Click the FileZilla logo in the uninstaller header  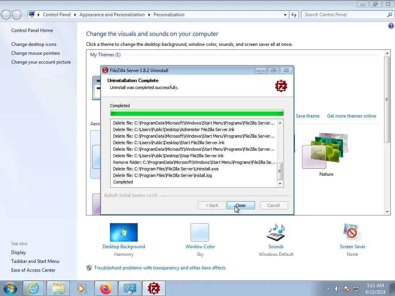coord(281,86)
